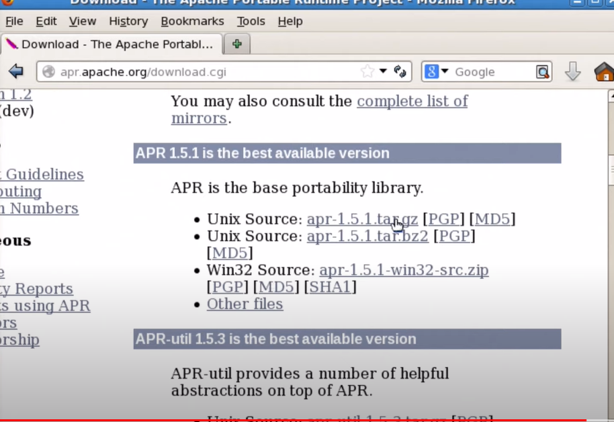The height and width of the screenshot is (422, 614).
Task: Open the Downloads arrow toolbar button
Action: tap(573, 71)
